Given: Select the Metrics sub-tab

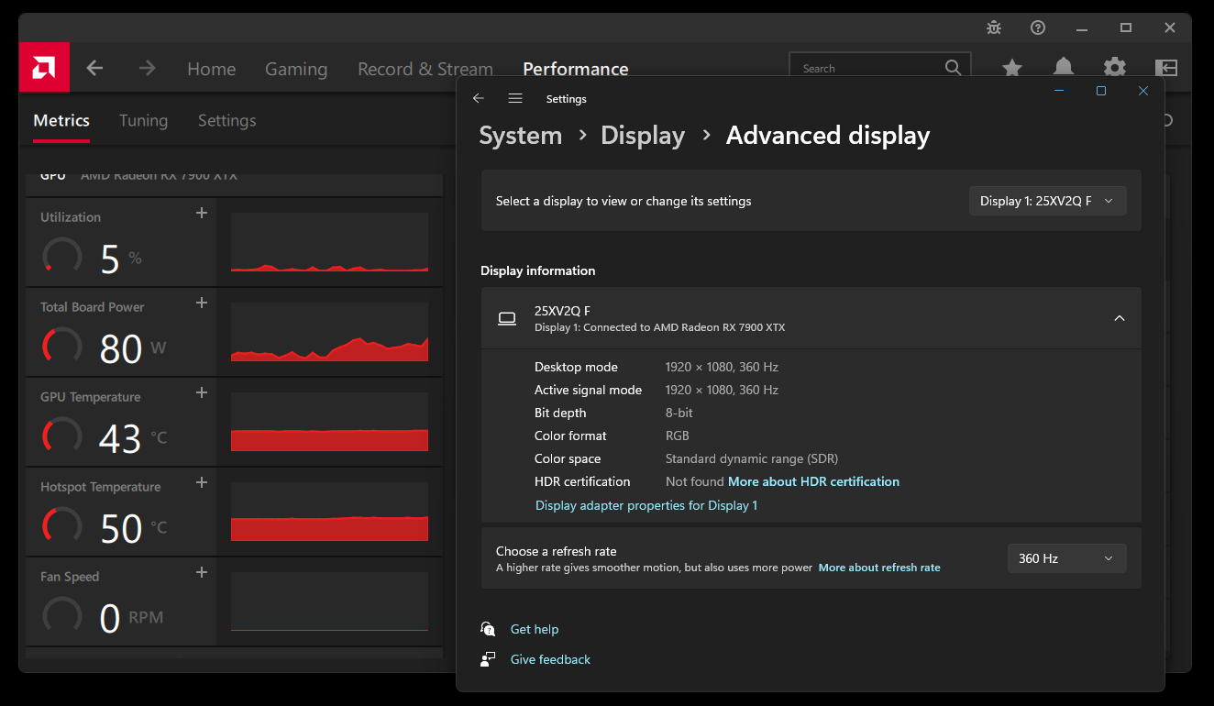Looking at the screenshot, I should tap(61, 120).
